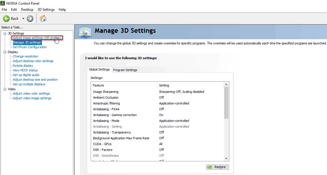This screenshot has height=175, width=327.
Task: Open the Edit menu
Action: coord(14,10)
